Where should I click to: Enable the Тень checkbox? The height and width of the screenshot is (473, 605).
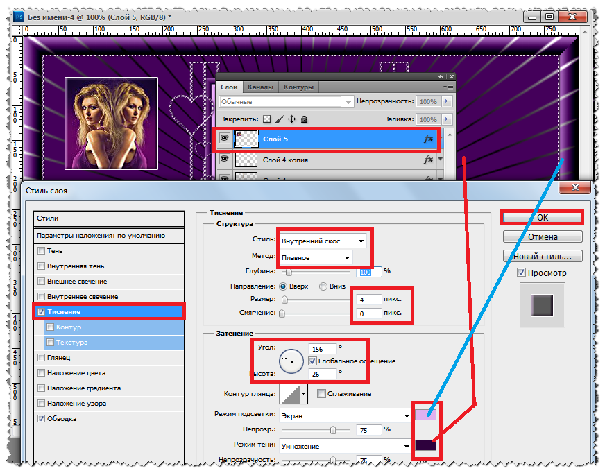(42, 251)
